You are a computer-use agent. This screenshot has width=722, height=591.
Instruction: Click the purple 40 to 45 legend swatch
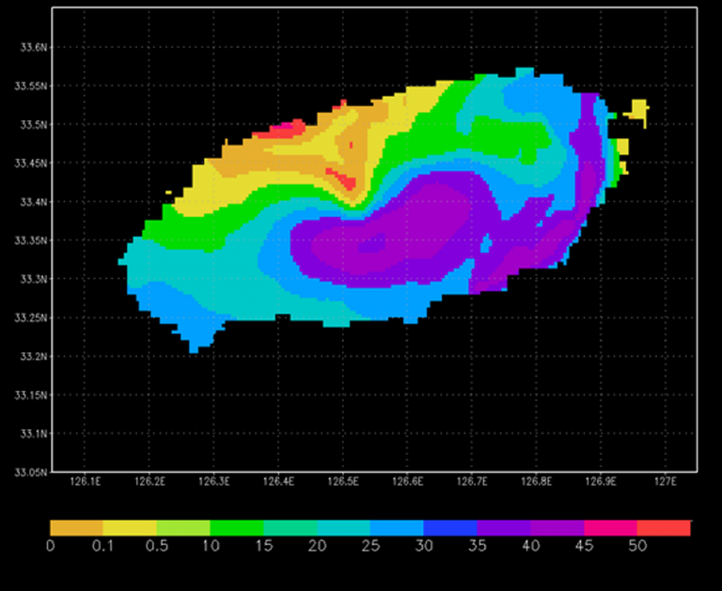coord(557,528)
